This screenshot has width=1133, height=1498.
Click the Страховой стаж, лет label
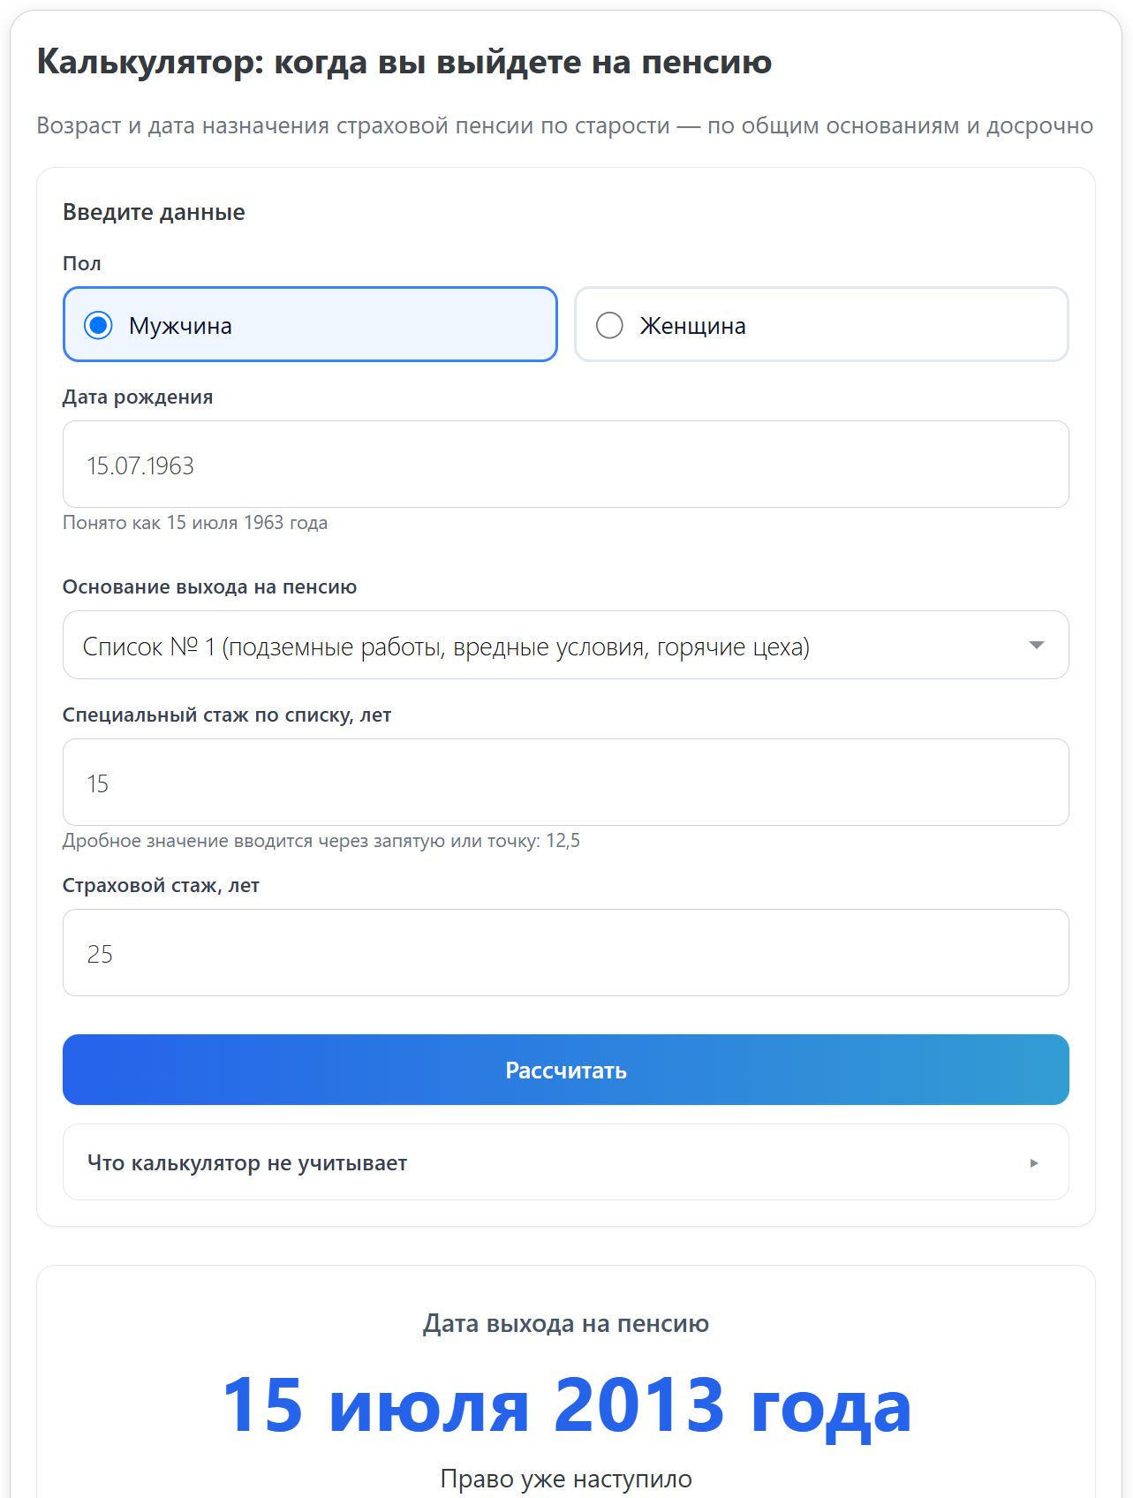(x=161, y=885)
